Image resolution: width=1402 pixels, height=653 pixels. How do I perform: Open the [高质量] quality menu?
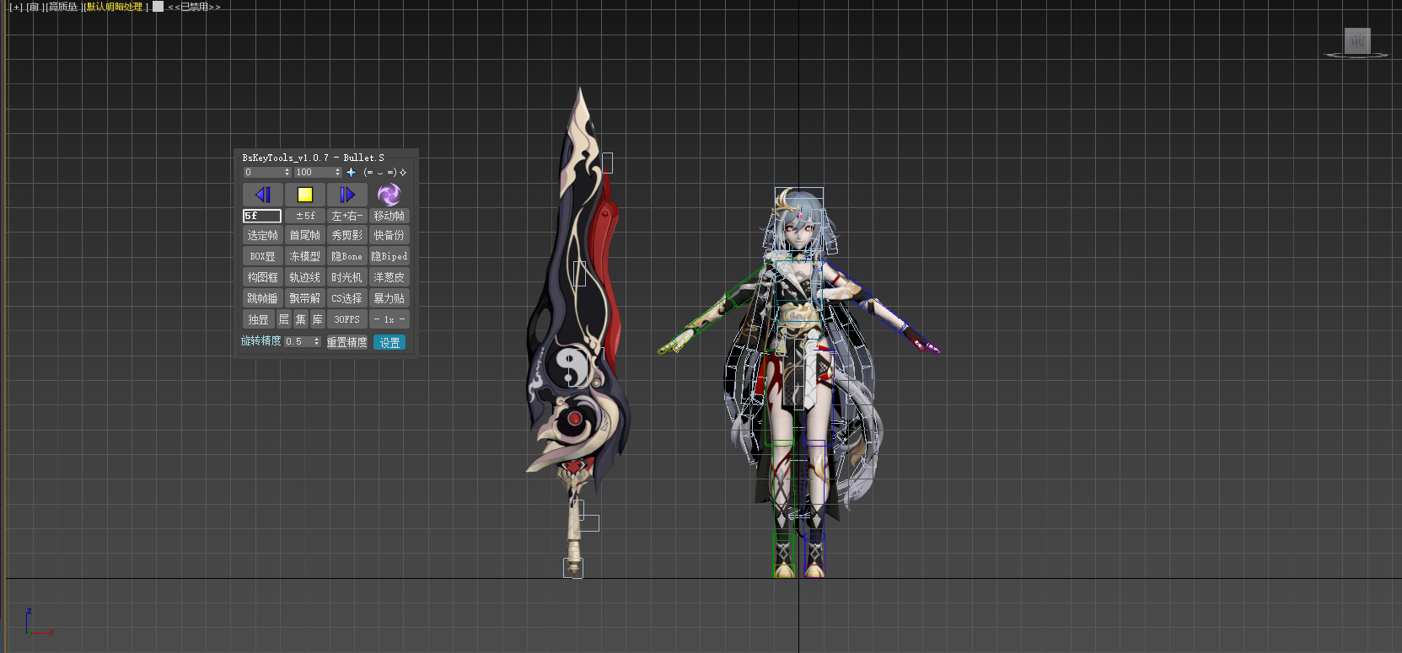tap(63, 7)
